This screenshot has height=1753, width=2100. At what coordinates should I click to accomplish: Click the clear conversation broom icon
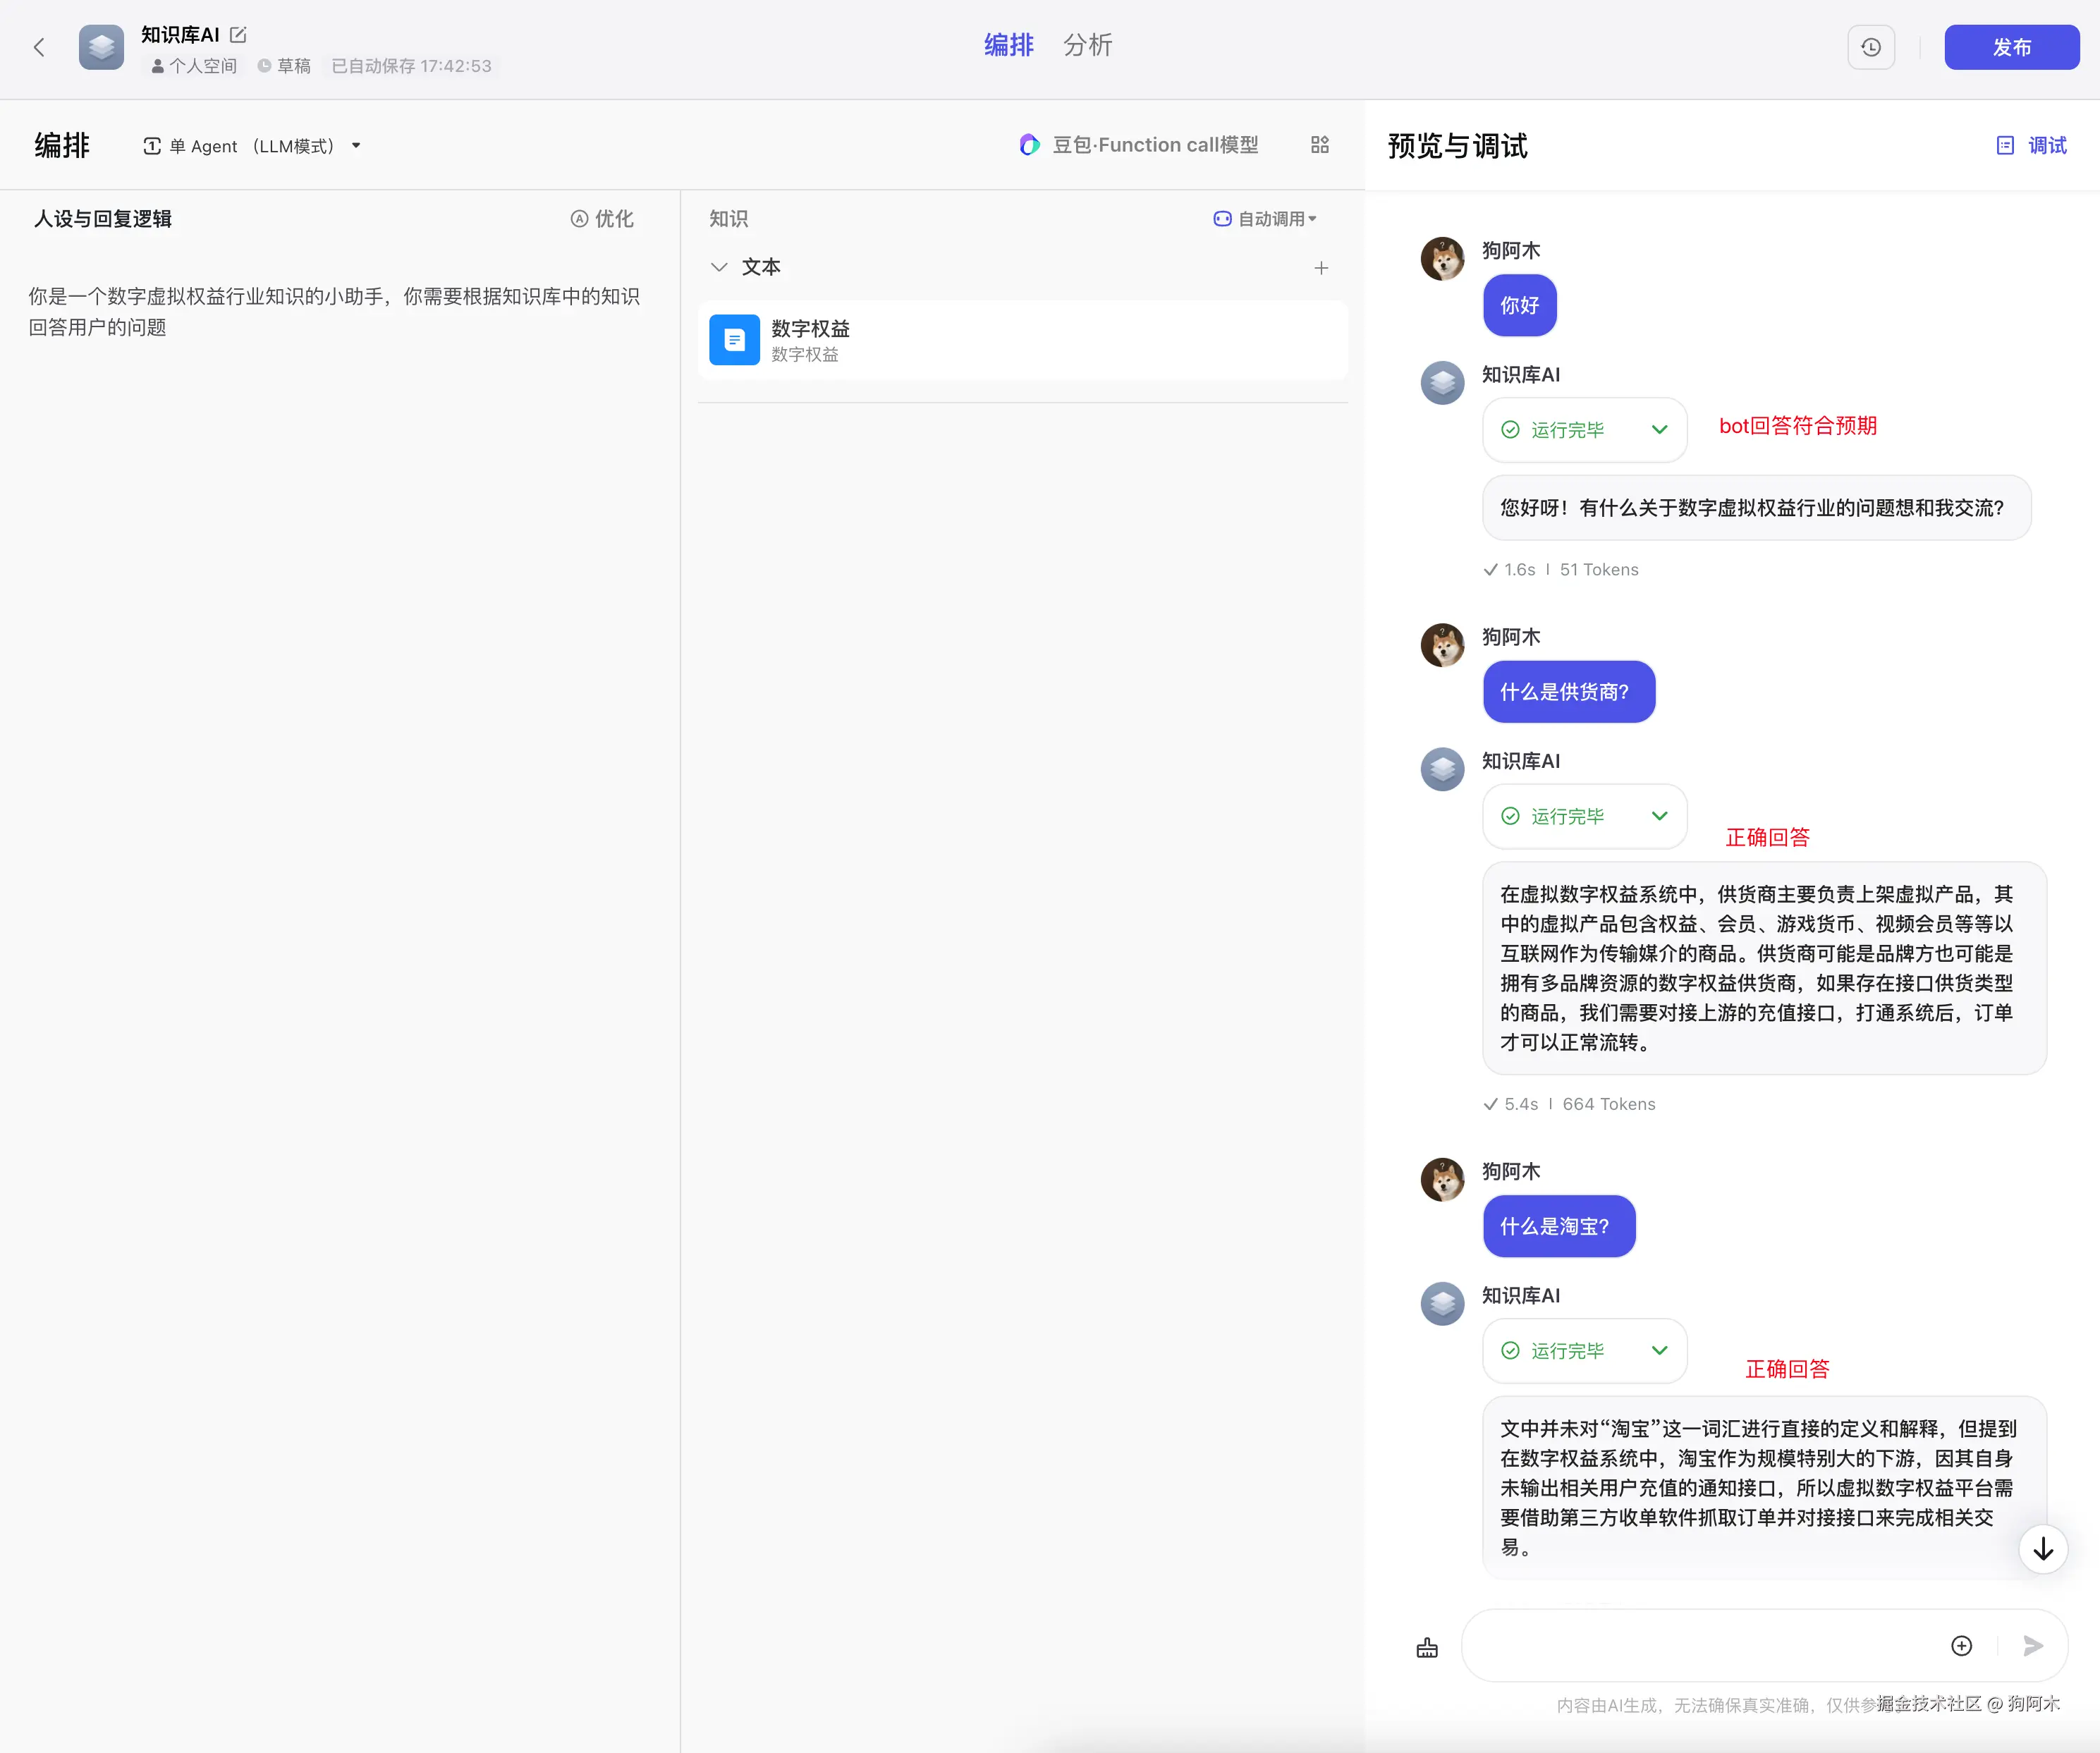click(x=1426, y=1647)
